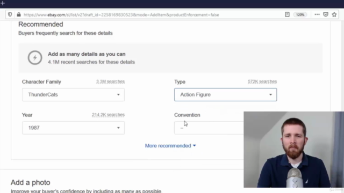Click the Type field label
344x193 pixels.
(x=180, y=82)
